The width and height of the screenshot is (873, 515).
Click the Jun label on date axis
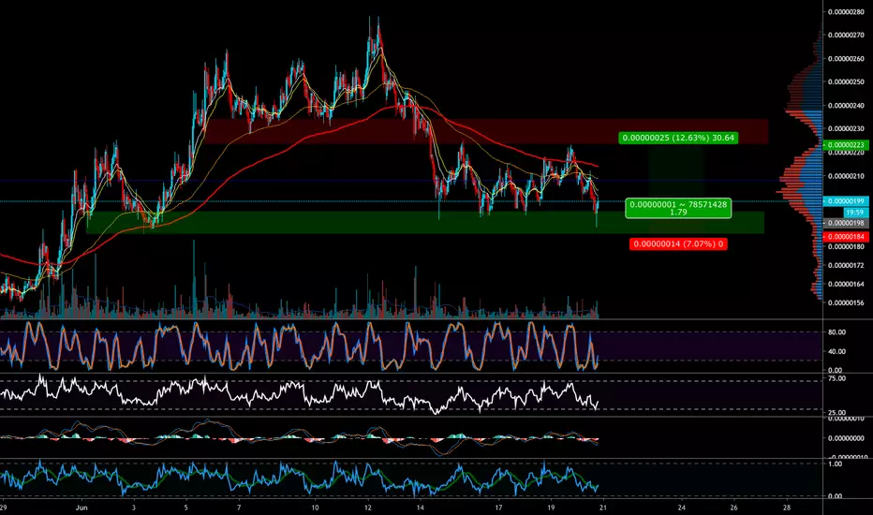click(x=81, y=508)
